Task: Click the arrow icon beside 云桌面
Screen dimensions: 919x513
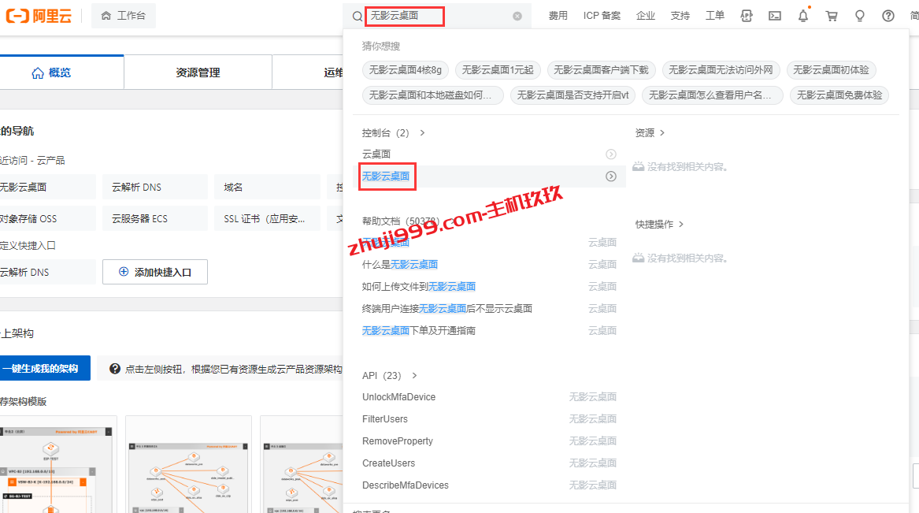Action: 611,154
